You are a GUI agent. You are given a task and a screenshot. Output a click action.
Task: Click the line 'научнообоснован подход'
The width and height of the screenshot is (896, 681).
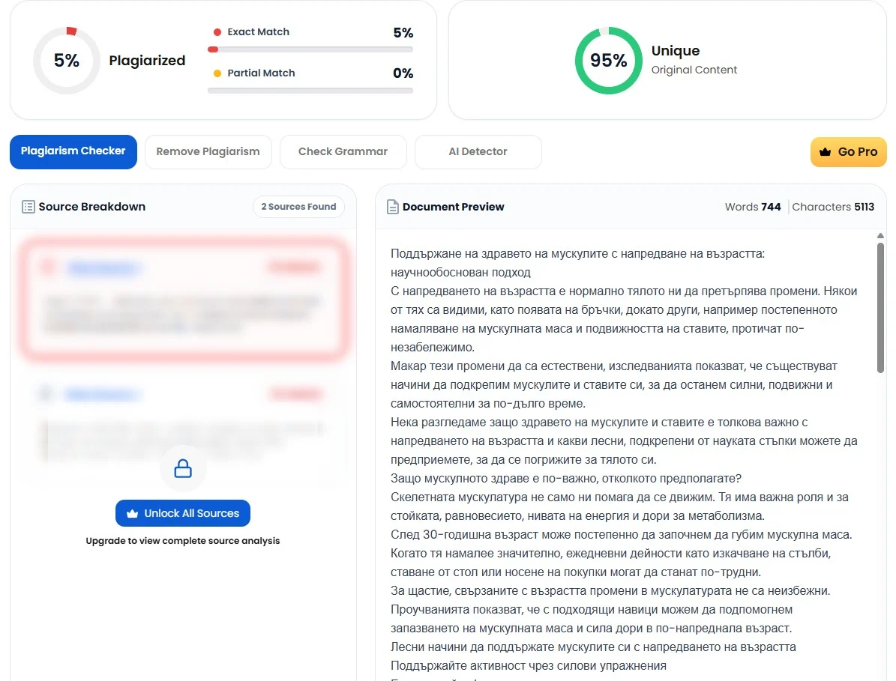pos(460,272)
